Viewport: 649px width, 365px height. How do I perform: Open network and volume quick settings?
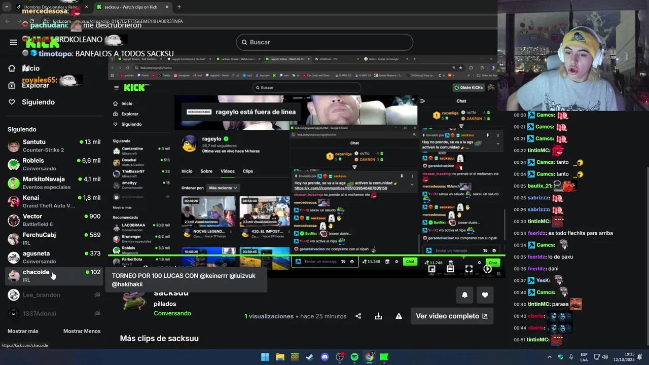tap(601, 357)
